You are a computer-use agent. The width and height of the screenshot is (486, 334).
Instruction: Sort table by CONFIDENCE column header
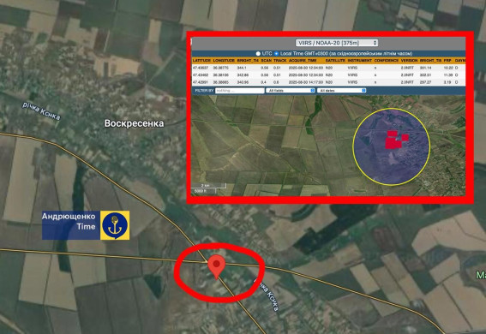387,61
